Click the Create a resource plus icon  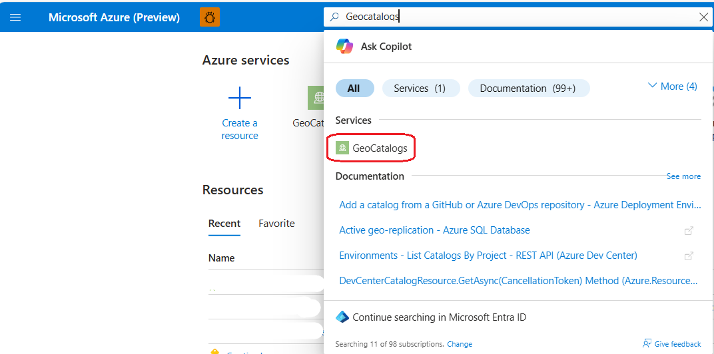click(240, 98)
